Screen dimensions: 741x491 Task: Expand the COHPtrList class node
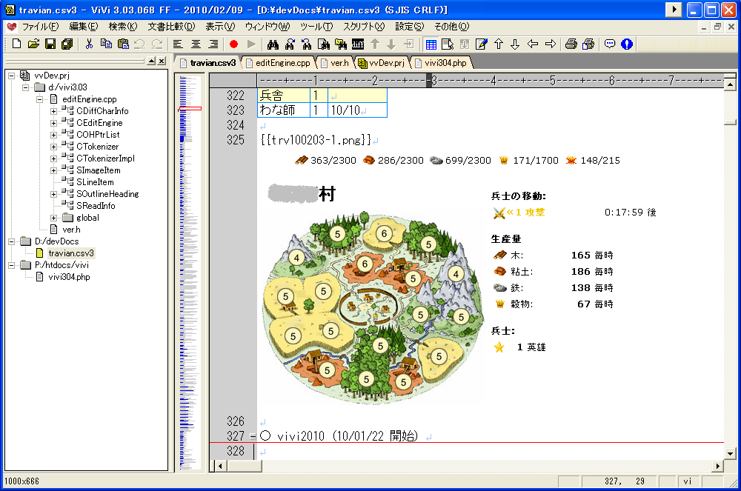(x=54, y=135)
